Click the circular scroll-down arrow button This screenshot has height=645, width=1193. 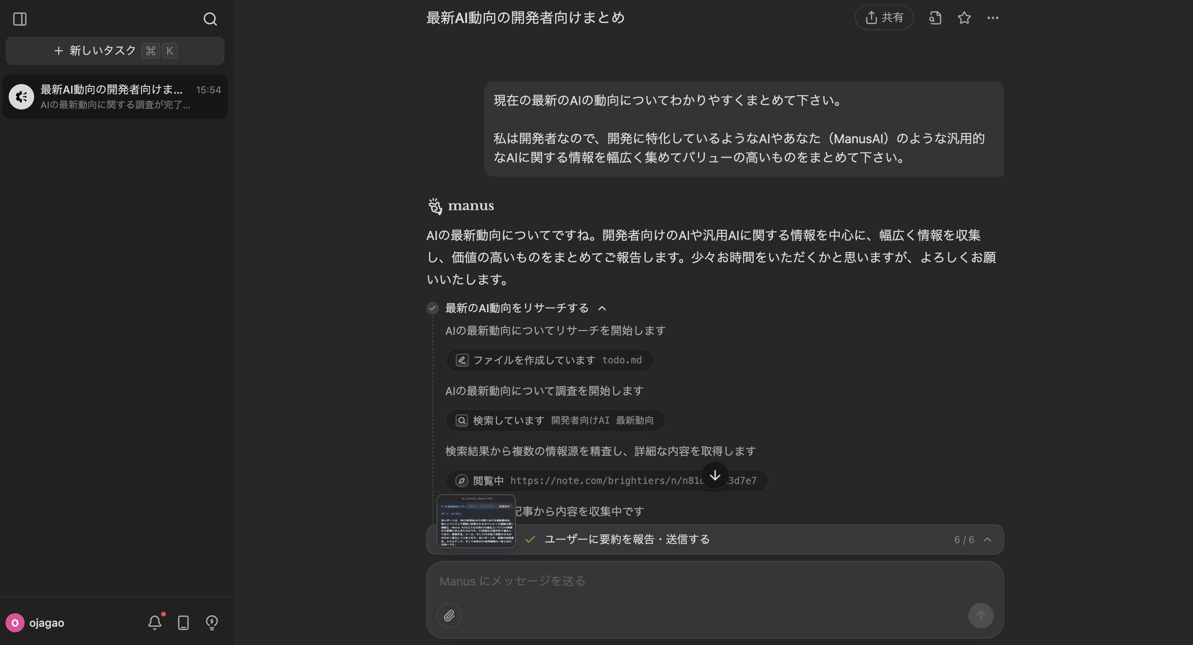coord(715,476)
